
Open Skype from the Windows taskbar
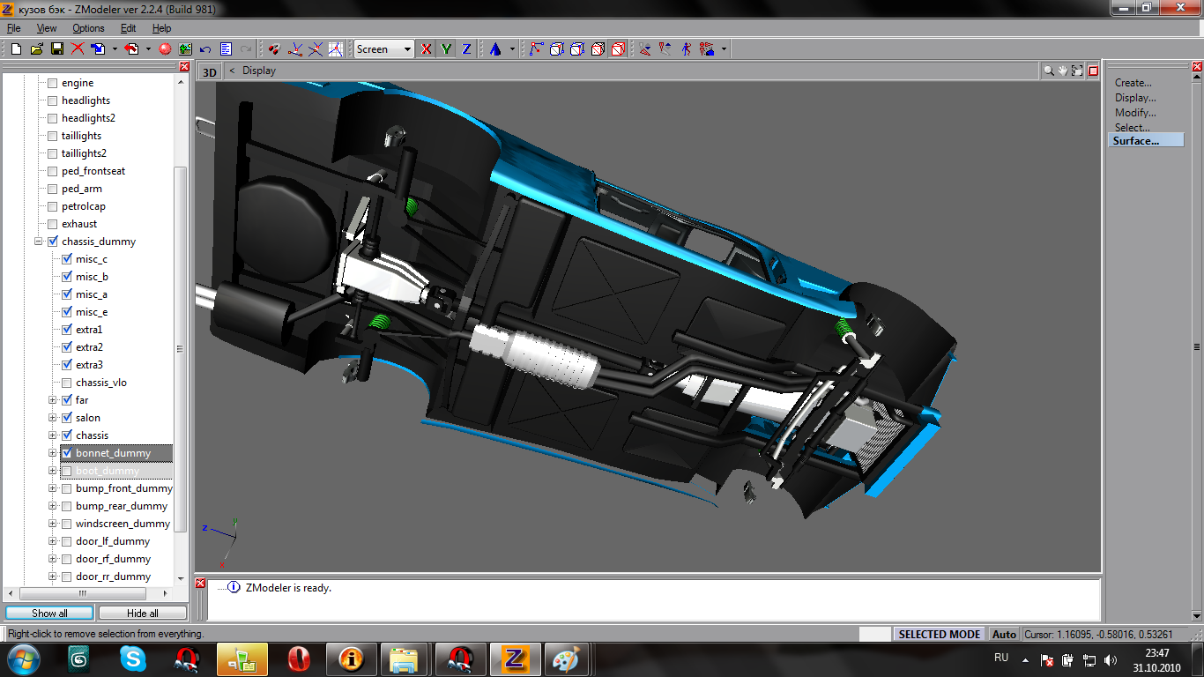[x=133, y=658]
